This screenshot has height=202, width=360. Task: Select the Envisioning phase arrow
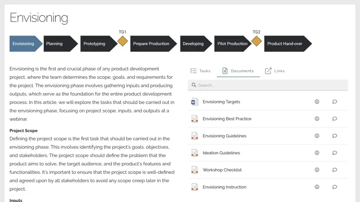point(26,44)
